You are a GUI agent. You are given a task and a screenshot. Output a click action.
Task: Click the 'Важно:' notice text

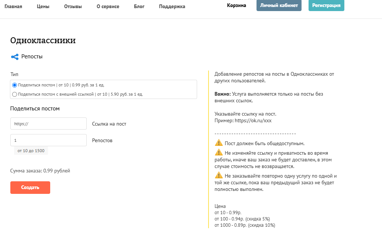click(x=223, y=94)
